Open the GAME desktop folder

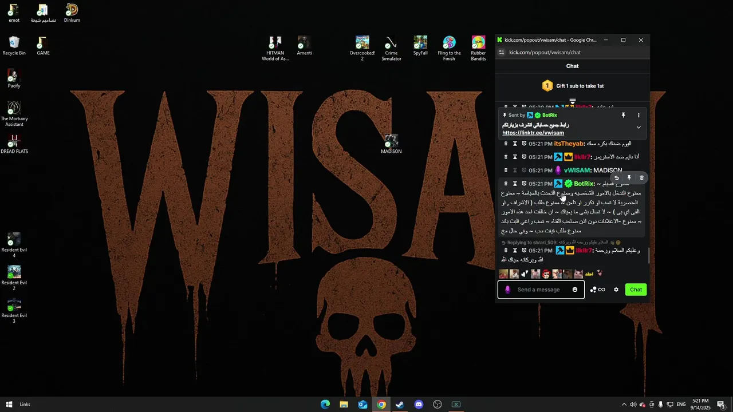pos(43,46)
